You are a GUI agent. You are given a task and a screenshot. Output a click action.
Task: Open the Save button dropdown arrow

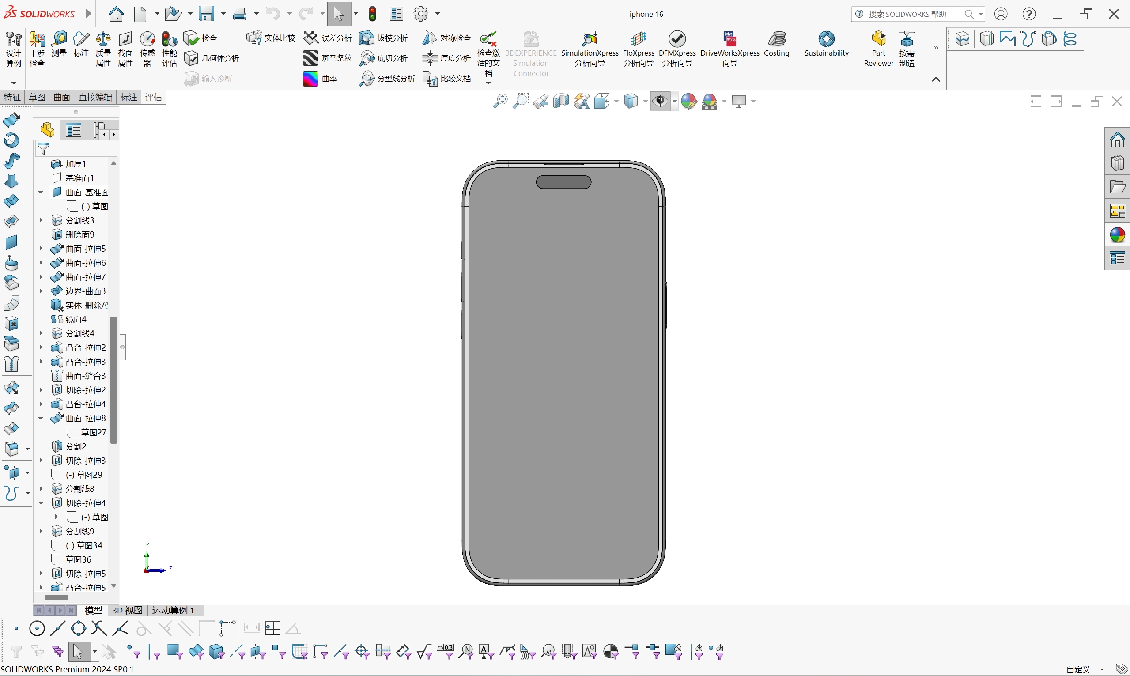[x=223, y=14]
